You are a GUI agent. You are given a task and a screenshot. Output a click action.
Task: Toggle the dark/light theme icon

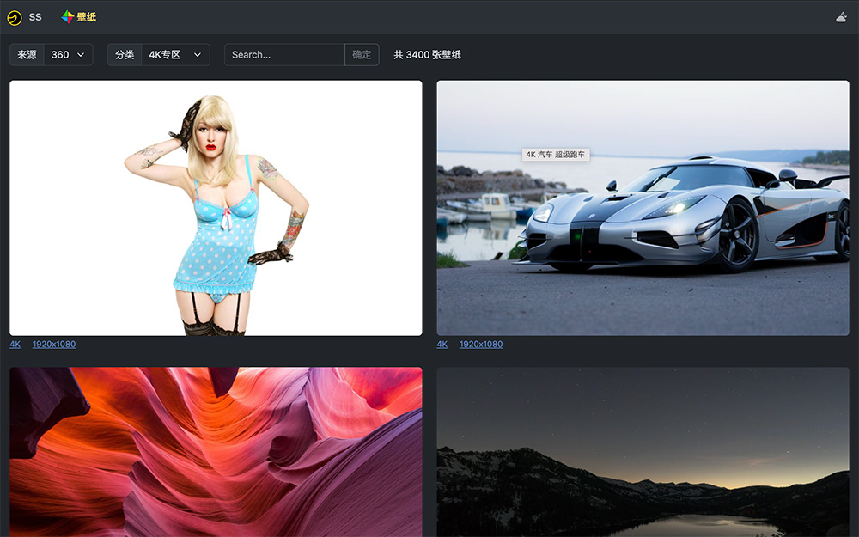tap(841, 17)
